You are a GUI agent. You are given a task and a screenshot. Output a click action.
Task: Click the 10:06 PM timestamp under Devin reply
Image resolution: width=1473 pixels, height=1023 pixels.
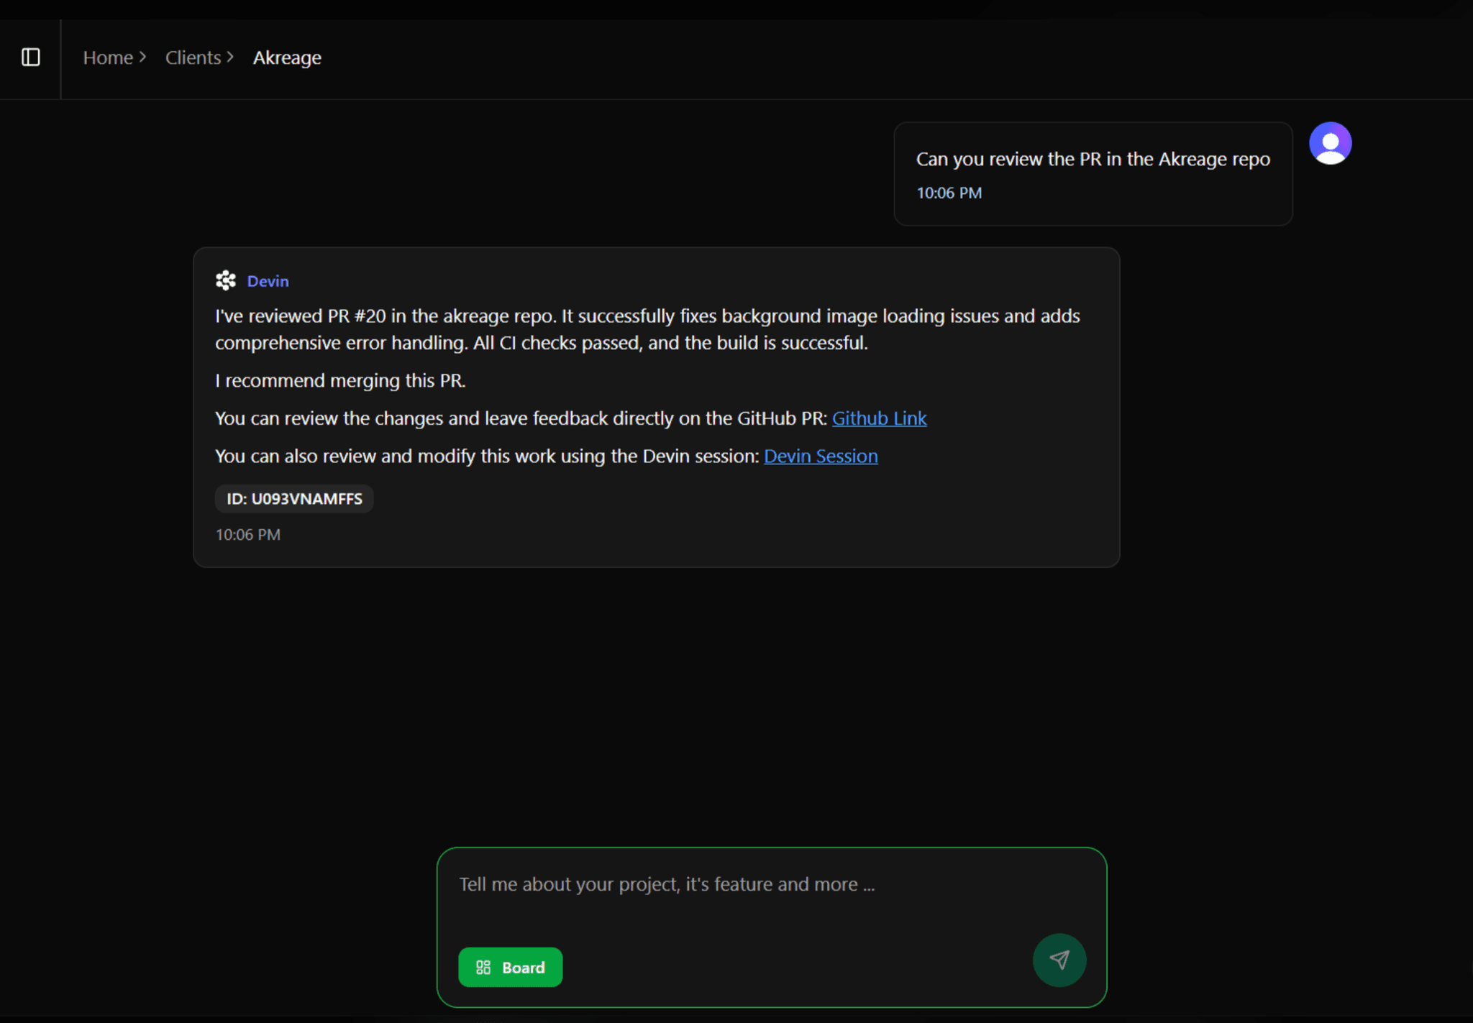[248, 535]
